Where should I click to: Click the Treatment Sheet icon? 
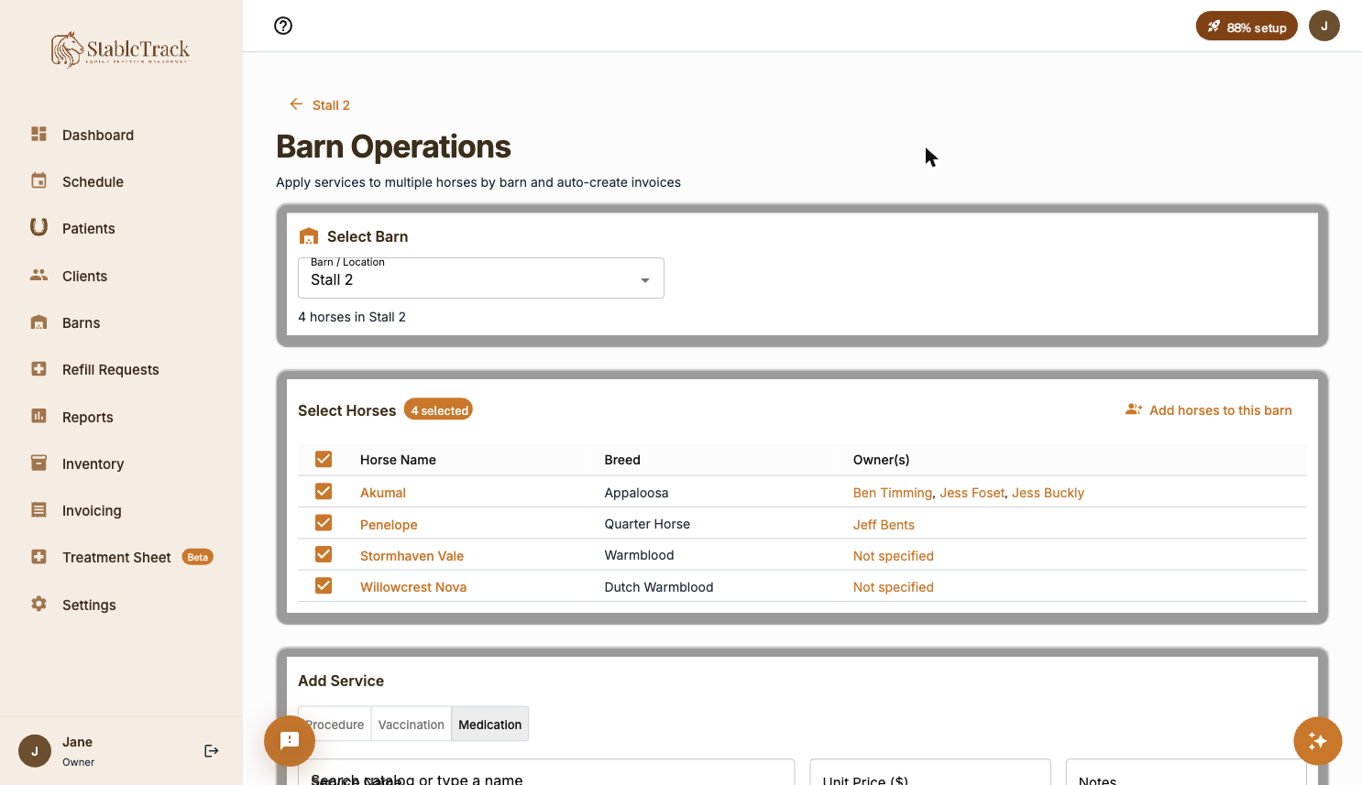click(38, 556)
